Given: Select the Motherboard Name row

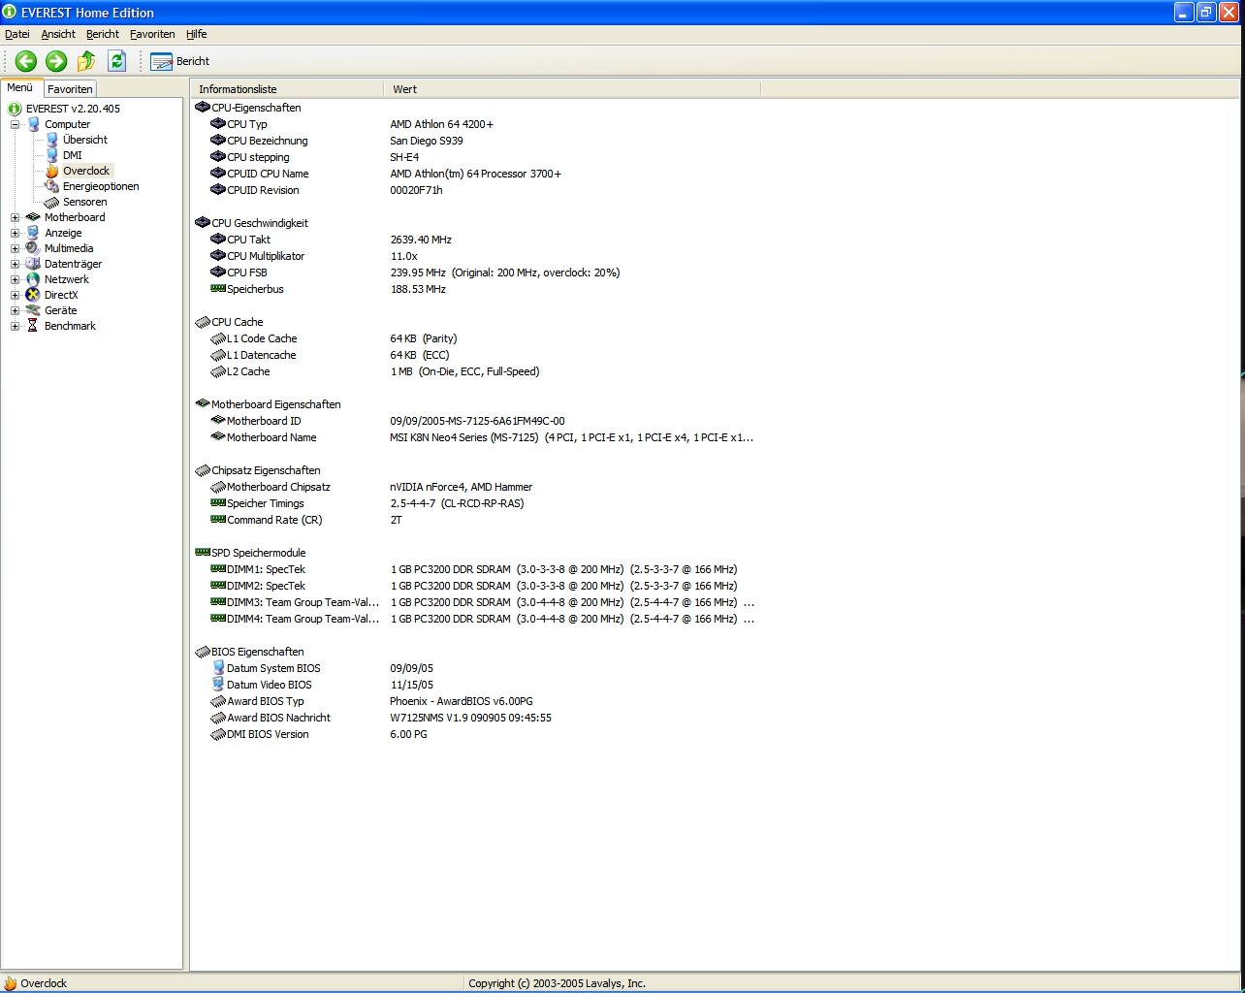Looking at the screenshot, I should click(x=475, y=437).
